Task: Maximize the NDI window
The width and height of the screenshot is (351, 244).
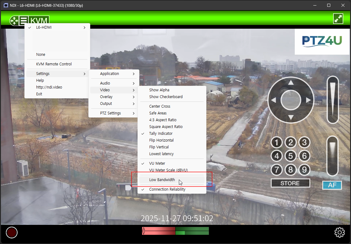Action: click(329, 5)
